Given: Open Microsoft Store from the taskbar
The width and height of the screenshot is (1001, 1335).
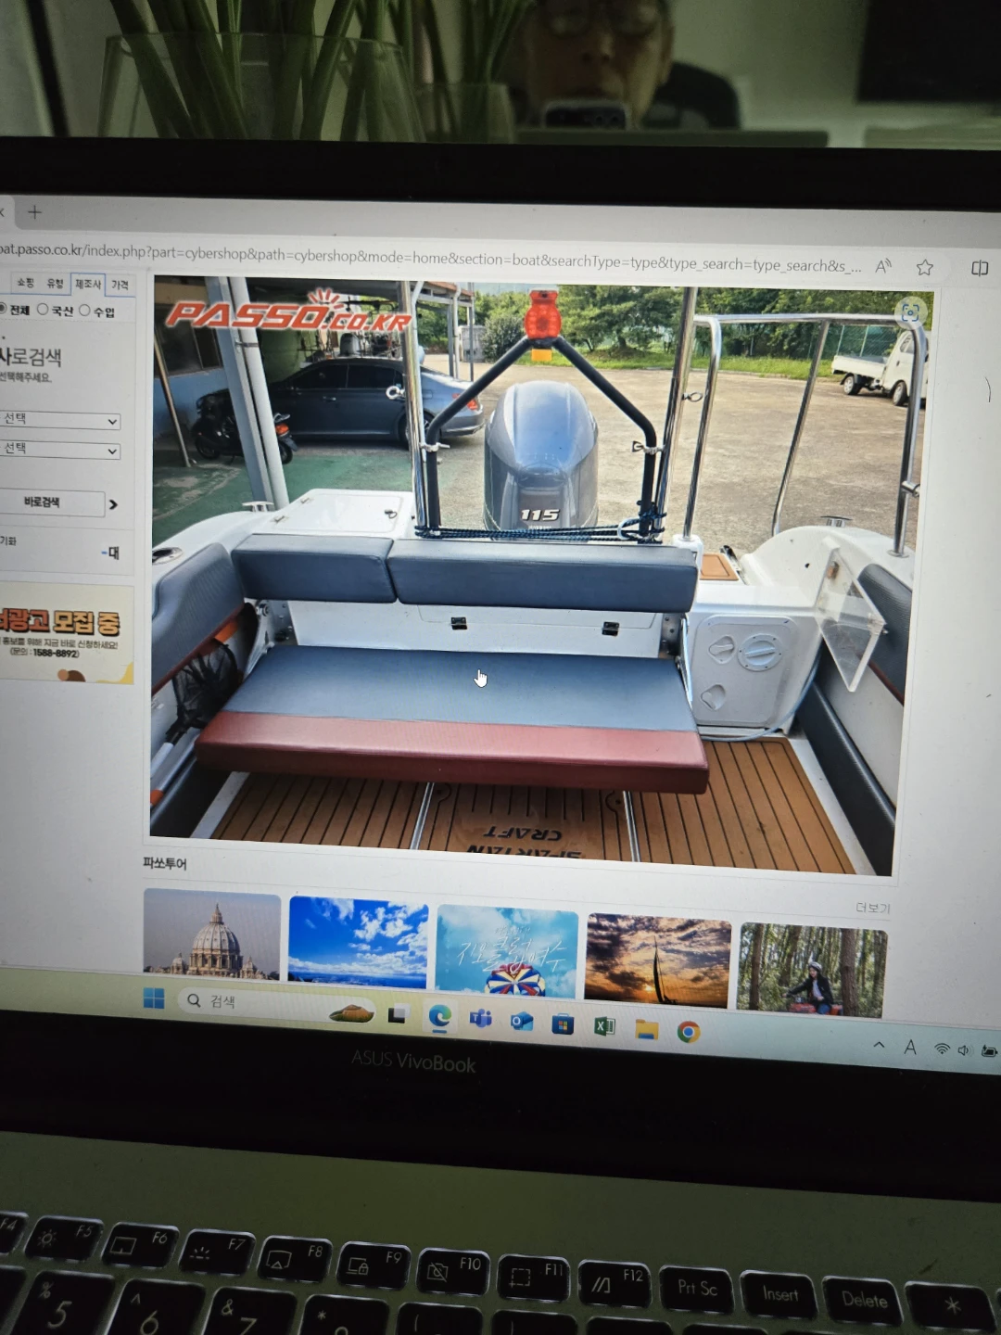Looking at the screenshot, I should pos(563,1023).
